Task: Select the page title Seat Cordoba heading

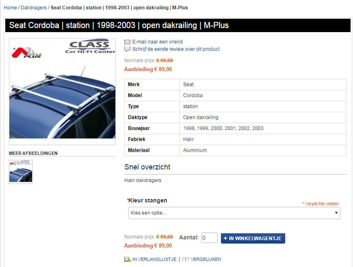Action: pyautogui.click(x=119, y=25)
